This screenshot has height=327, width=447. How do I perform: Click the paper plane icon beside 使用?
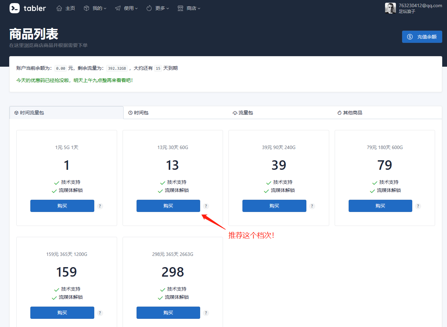coord(118,8)
